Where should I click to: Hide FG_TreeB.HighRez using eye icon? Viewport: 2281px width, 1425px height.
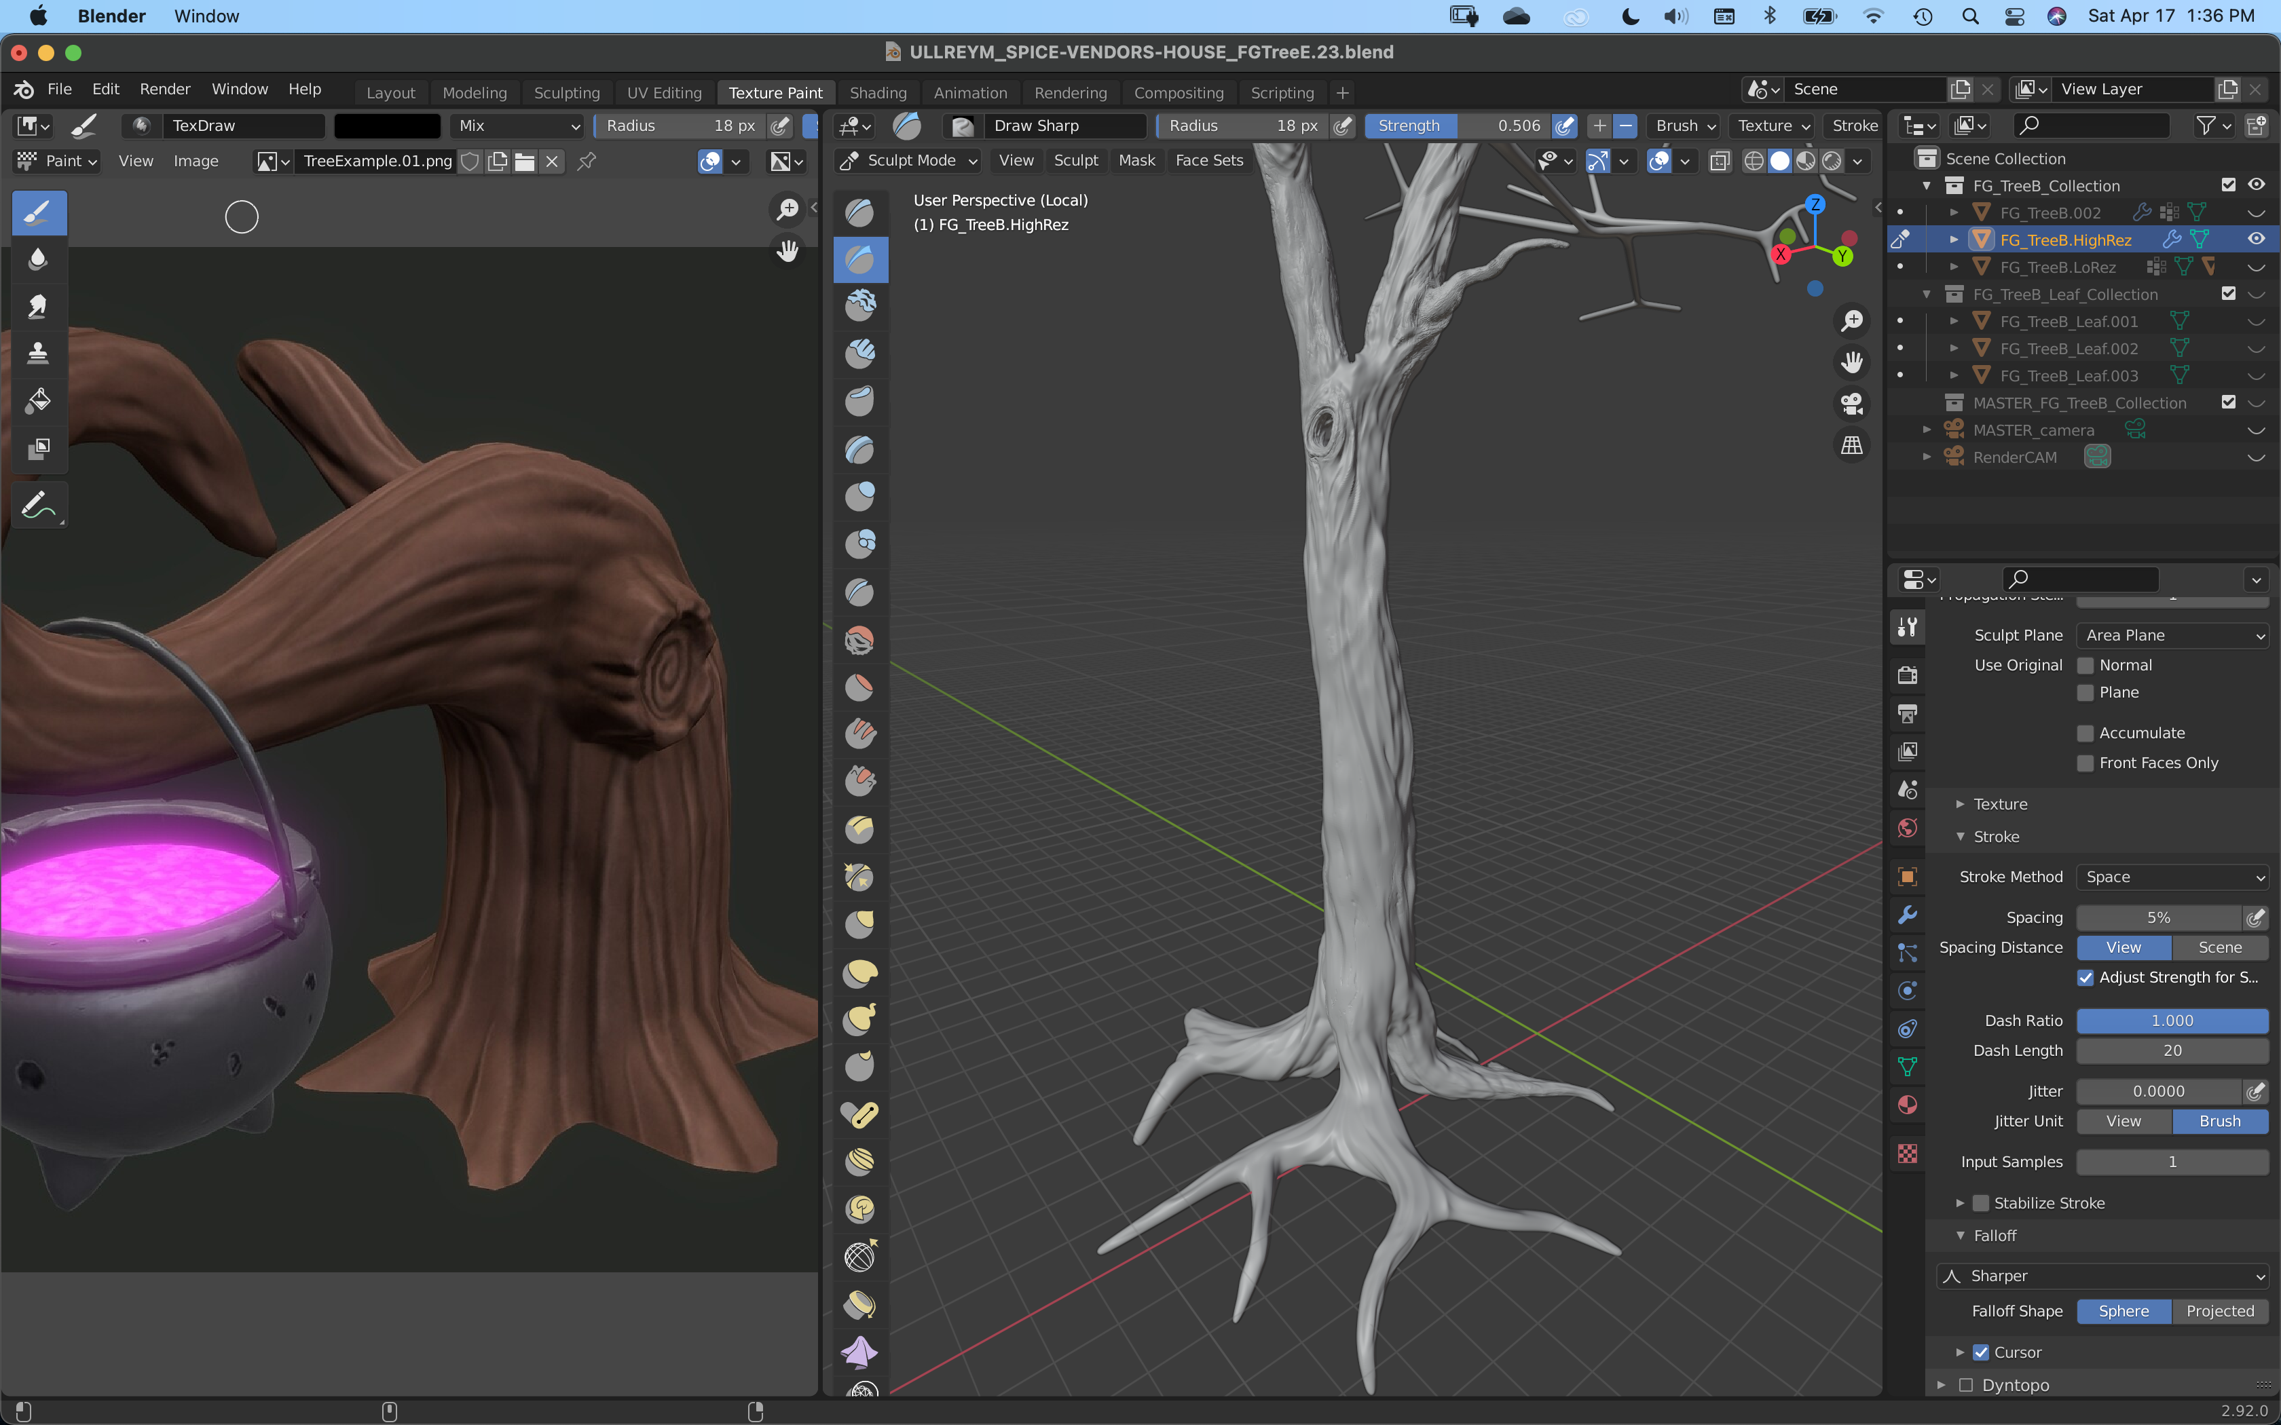coord(2256,240)
